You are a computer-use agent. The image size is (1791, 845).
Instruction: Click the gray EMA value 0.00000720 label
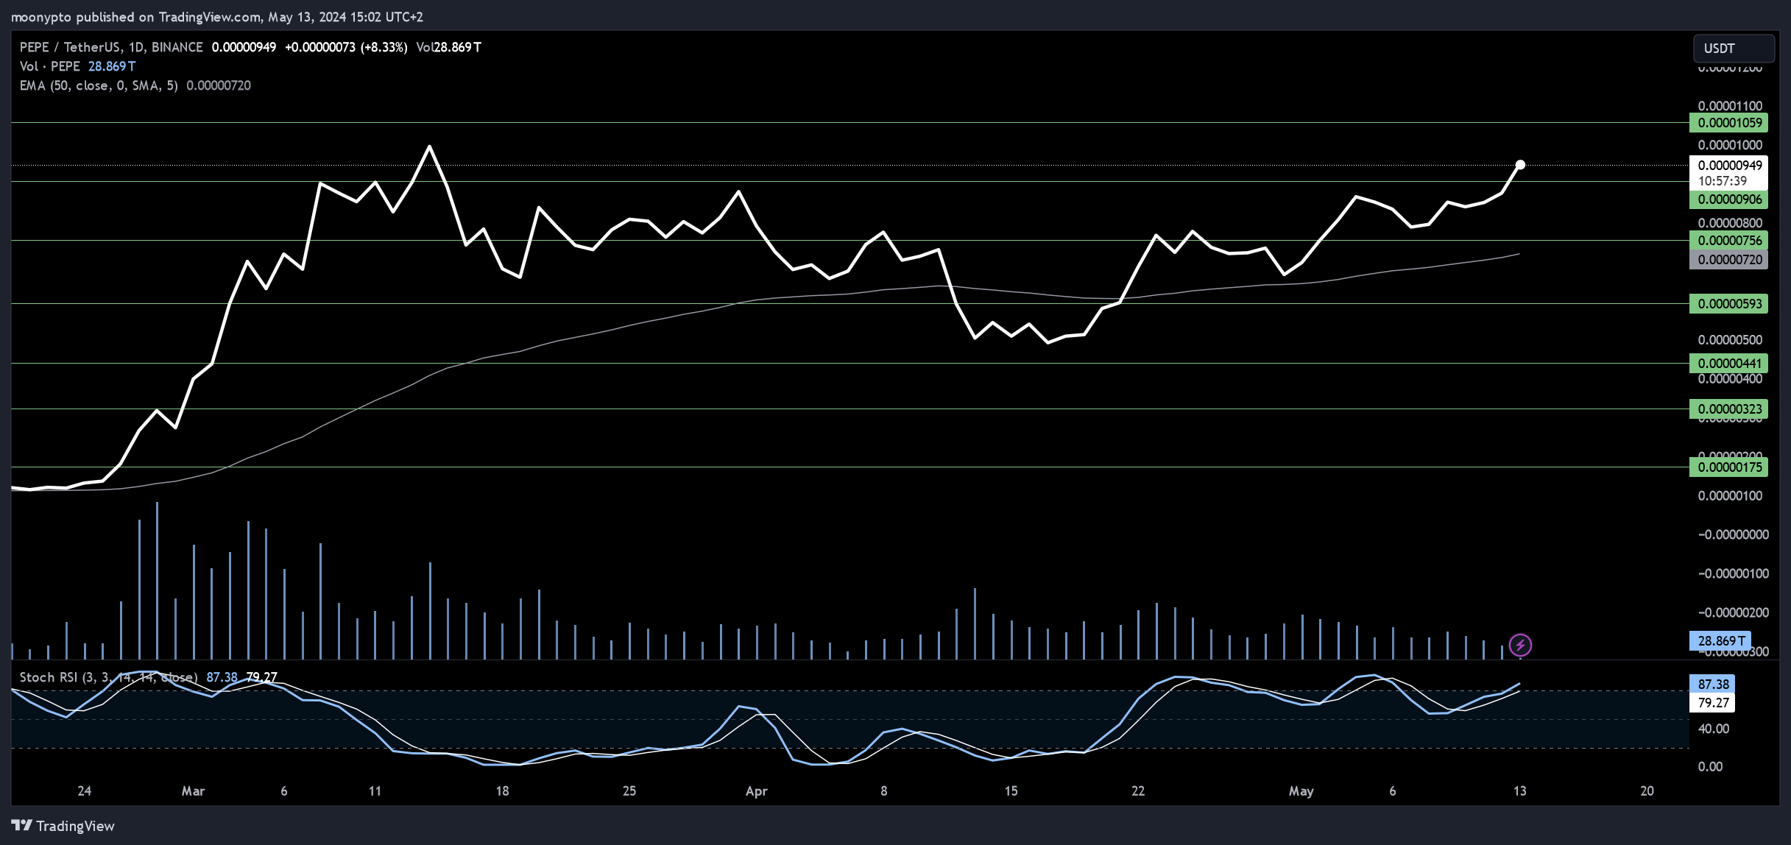[x=1728, y=260]
